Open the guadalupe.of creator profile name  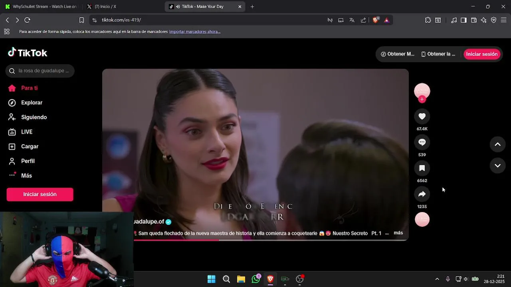tap(149, 222)
